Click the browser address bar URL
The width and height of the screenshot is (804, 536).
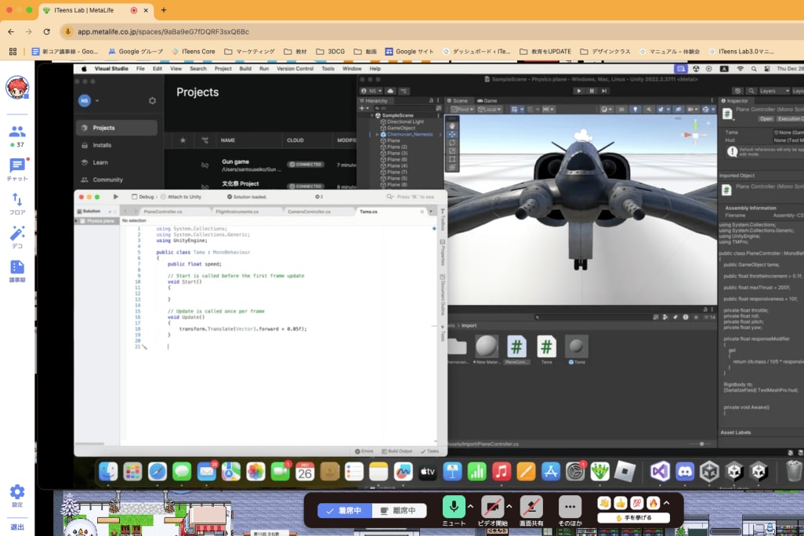click(163, 31)
